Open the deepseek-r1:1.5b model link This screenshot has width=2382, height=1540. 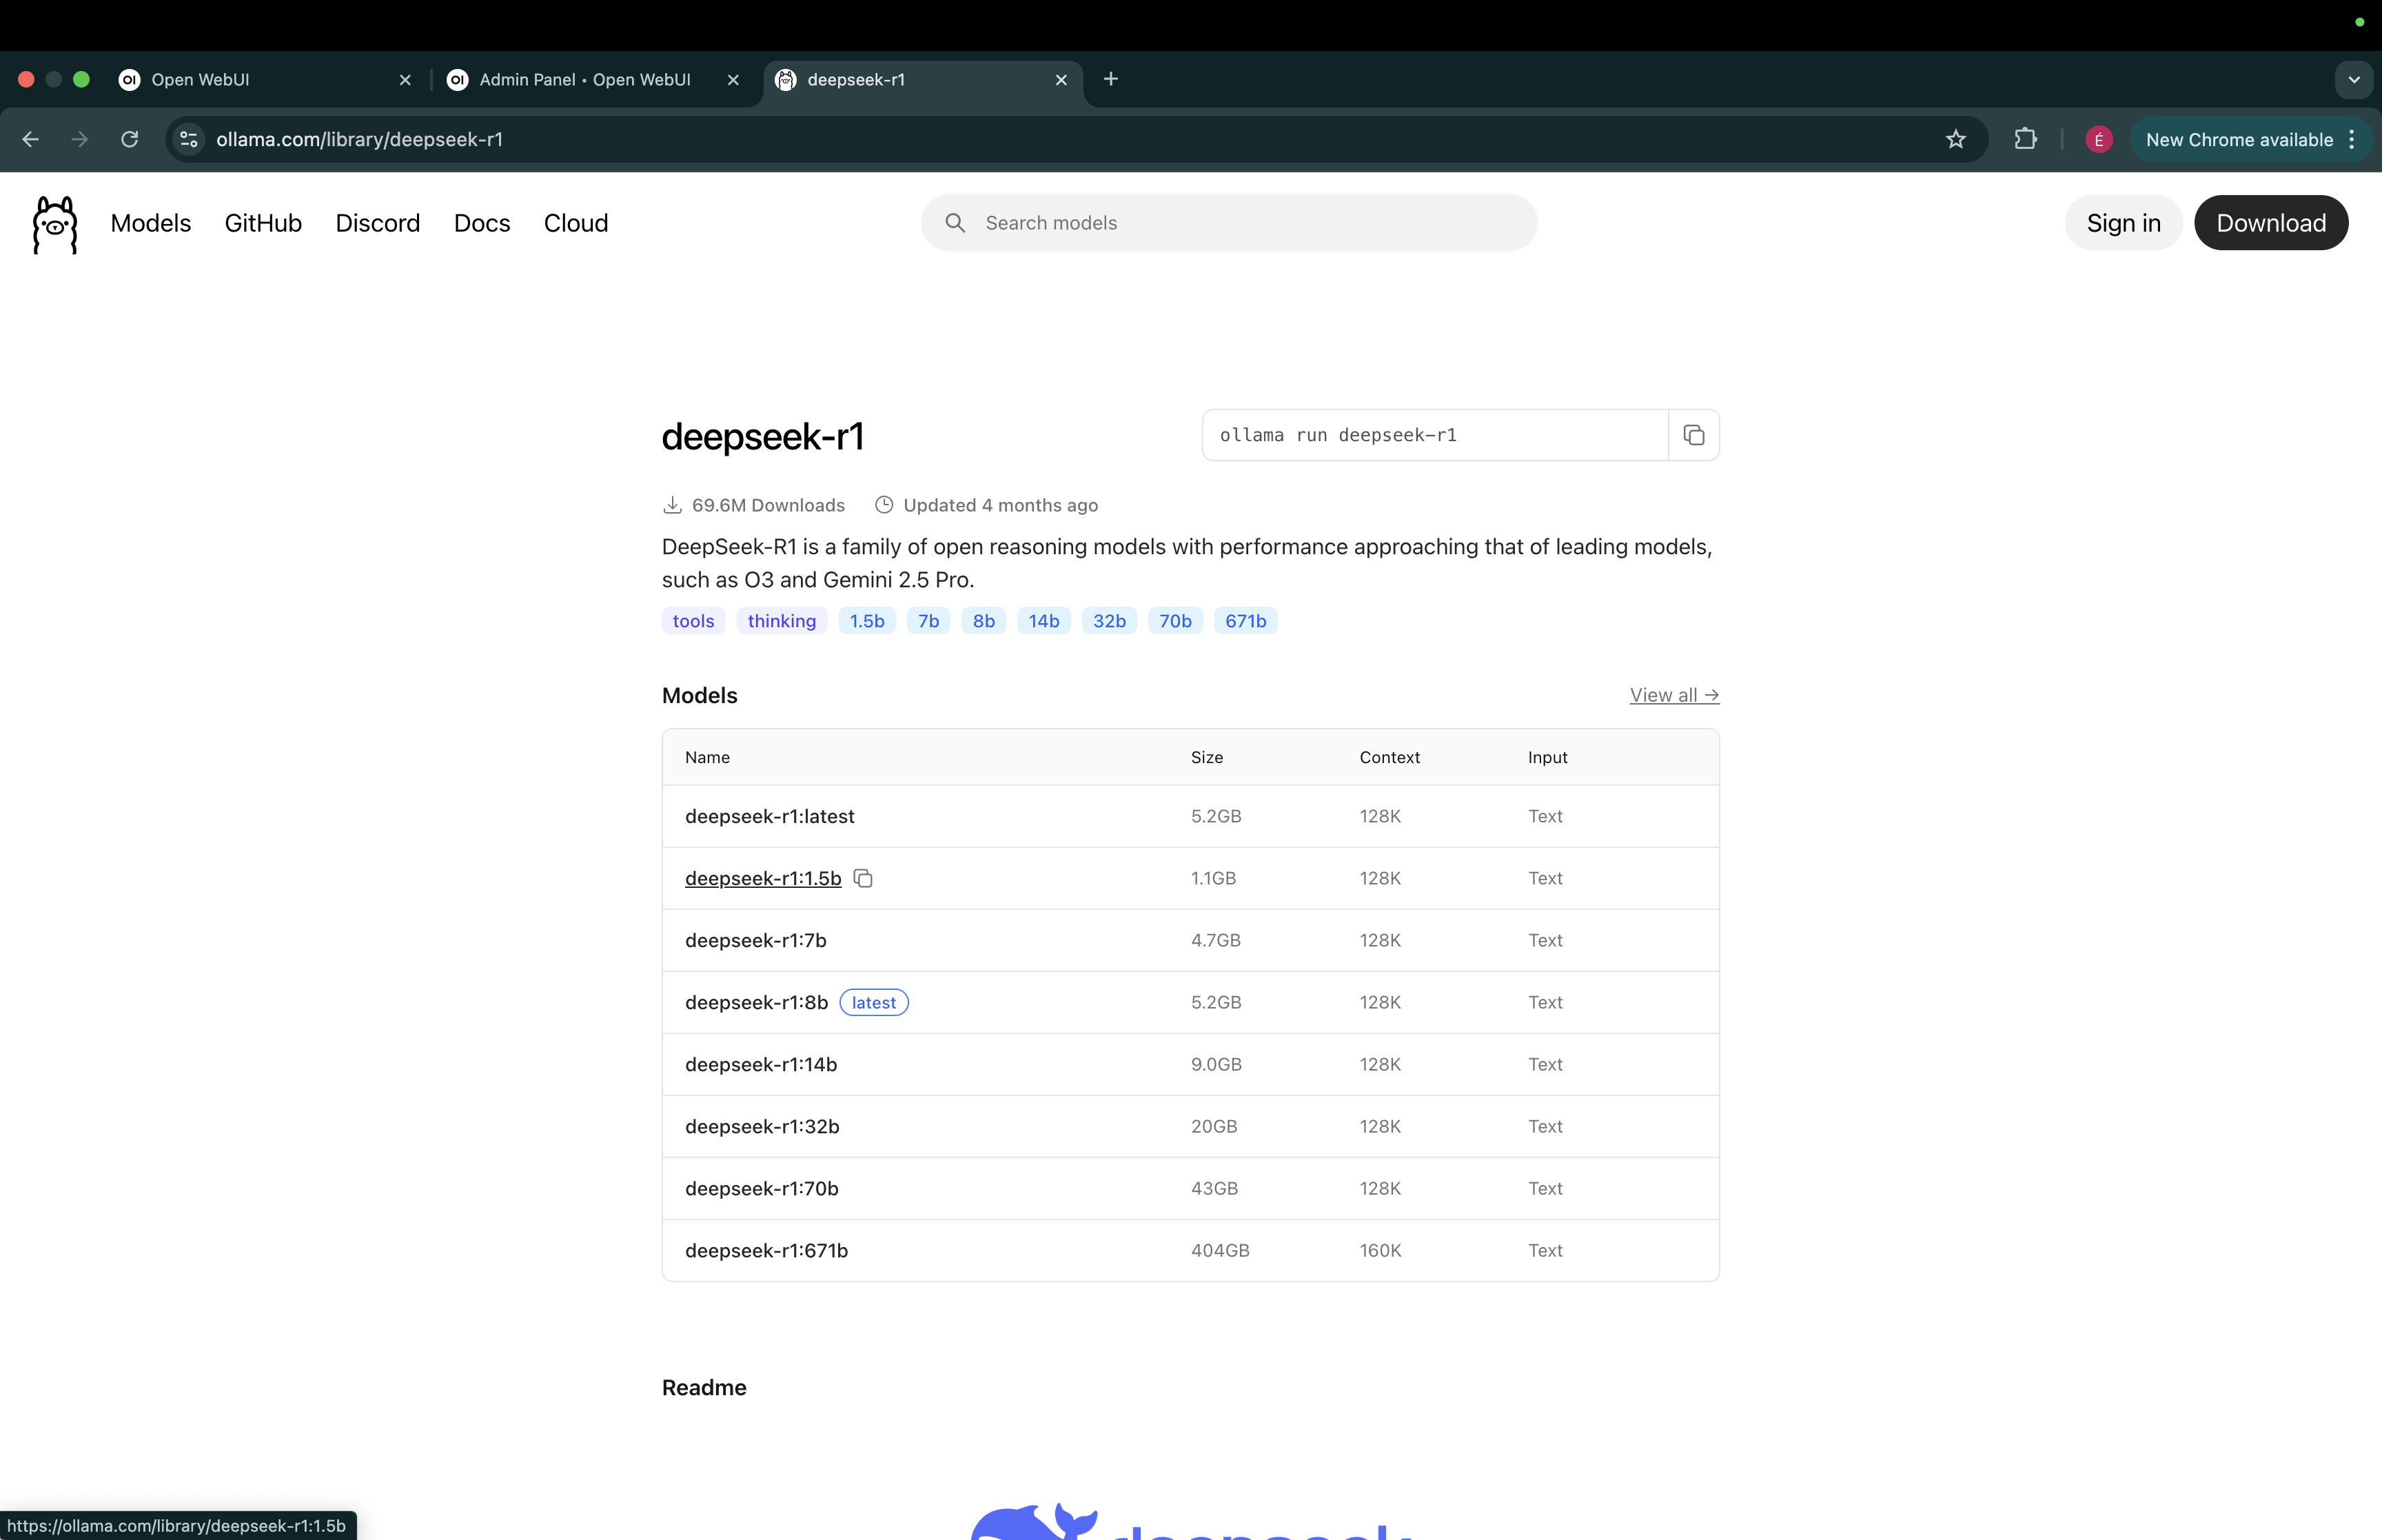point(763,878)
